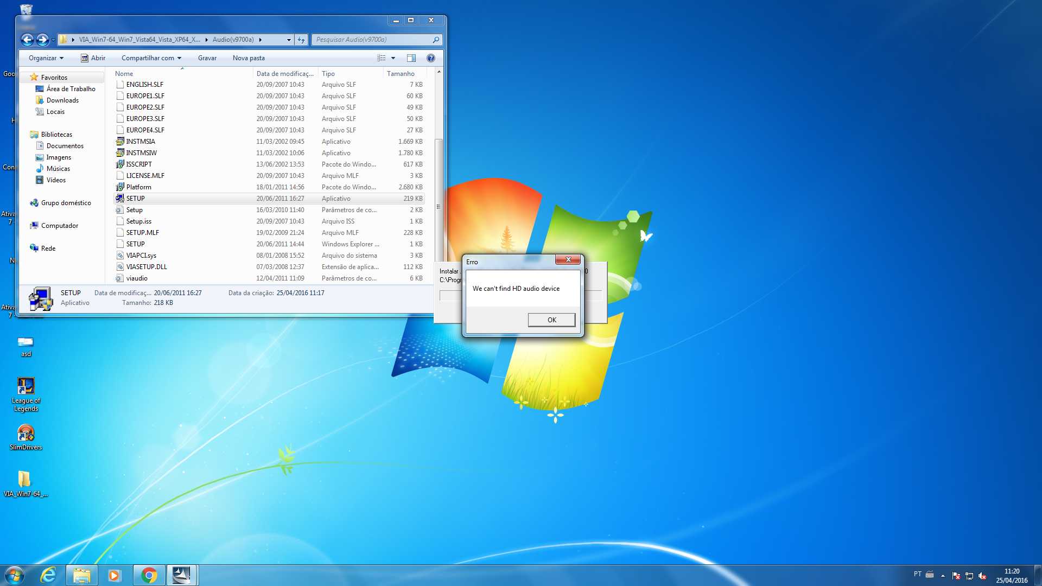Refresh the Audio(v9700a) folder view
Viewport: 1042px width, 586px height.
click(301, 40)
